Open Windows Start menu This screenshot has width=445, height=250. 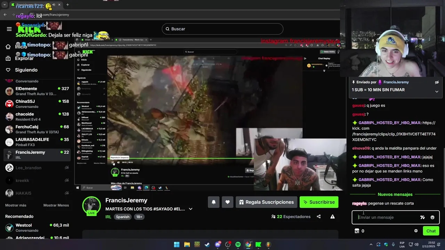pos(177,244)
